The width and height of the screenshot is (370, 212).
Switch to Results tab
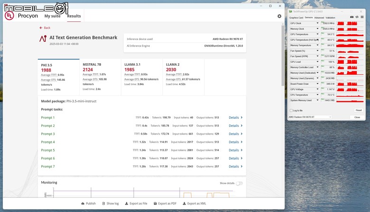point(74,16)
